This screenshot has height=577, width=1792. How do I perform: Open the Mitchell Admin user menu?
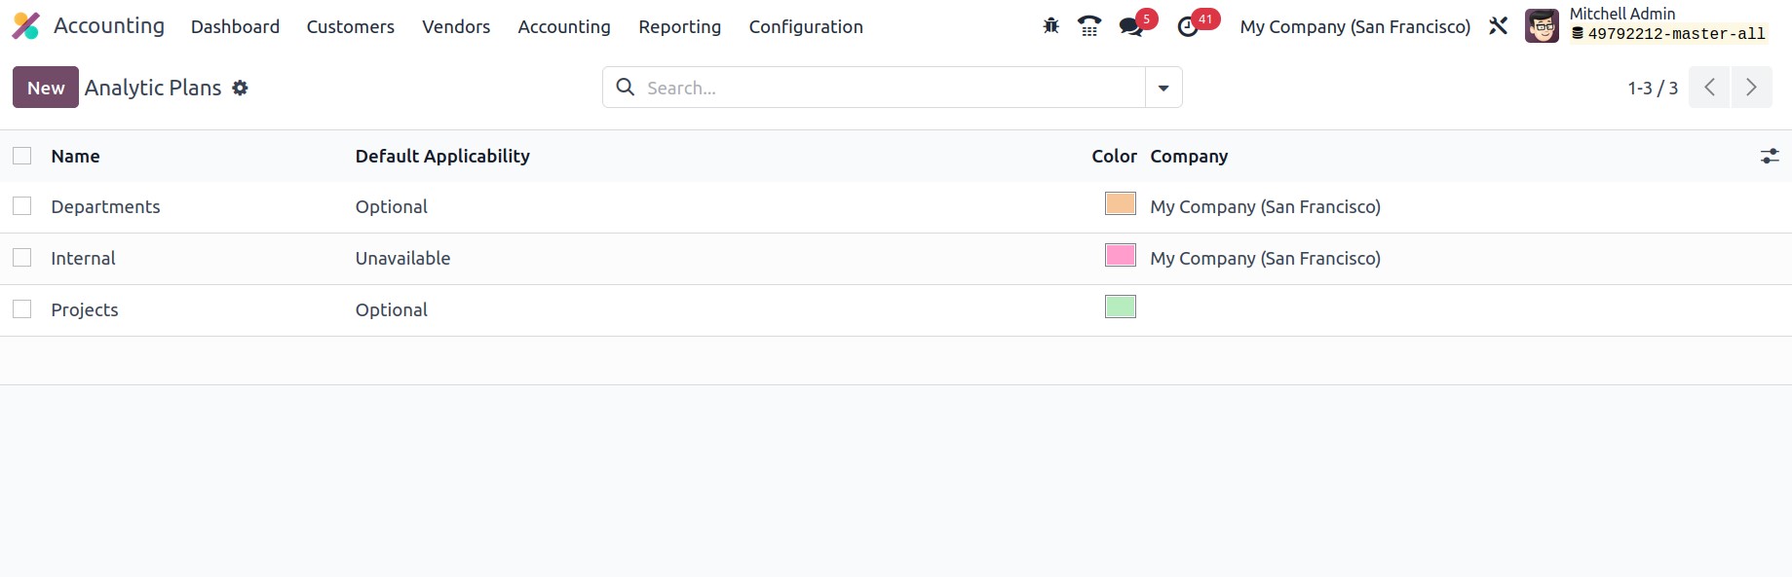(x=1647, y=25)
